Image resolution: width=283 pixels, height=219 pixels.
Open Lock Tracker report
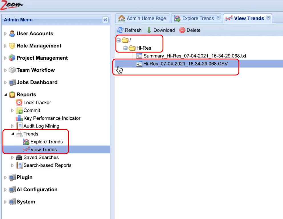(x=37, y=102)
